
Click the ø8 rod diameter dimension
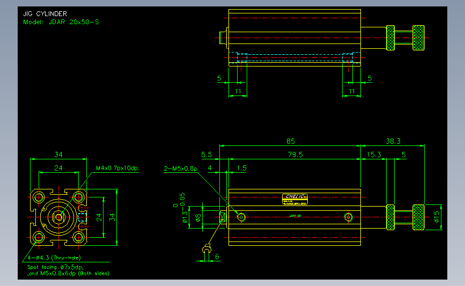(x=198, y=218)
